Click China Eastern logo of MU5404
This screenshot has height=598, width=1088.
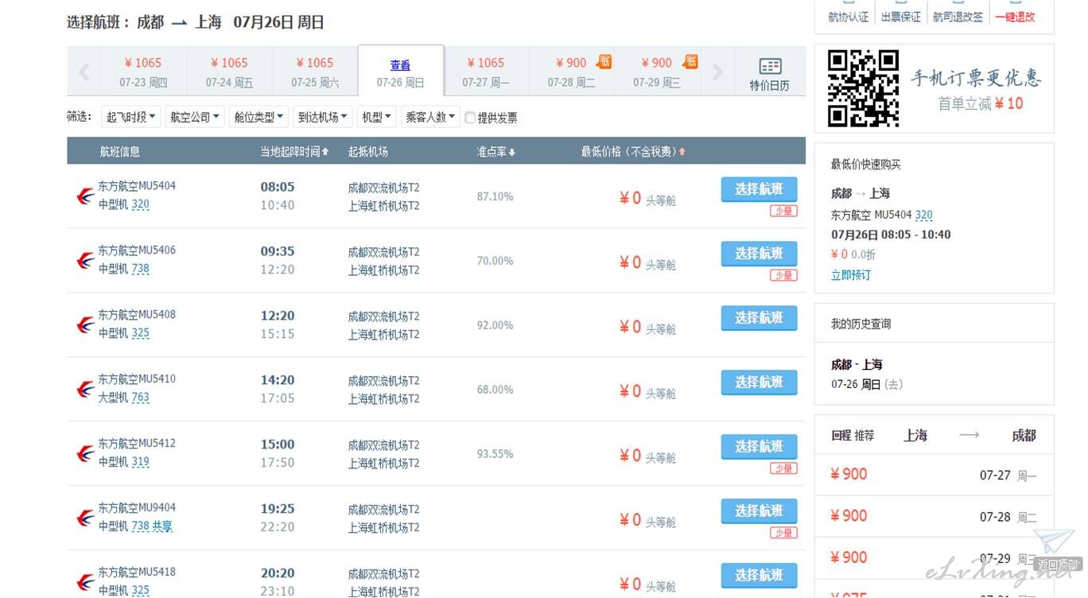(85, 196)
